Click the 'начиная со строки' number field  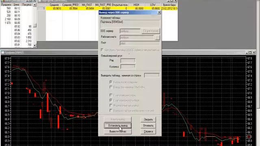152,75
